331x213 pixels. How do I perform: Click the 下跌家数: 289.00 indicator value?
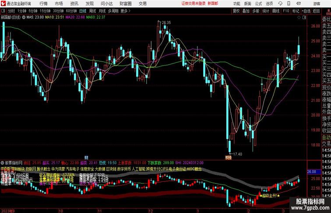click(161, 163)
